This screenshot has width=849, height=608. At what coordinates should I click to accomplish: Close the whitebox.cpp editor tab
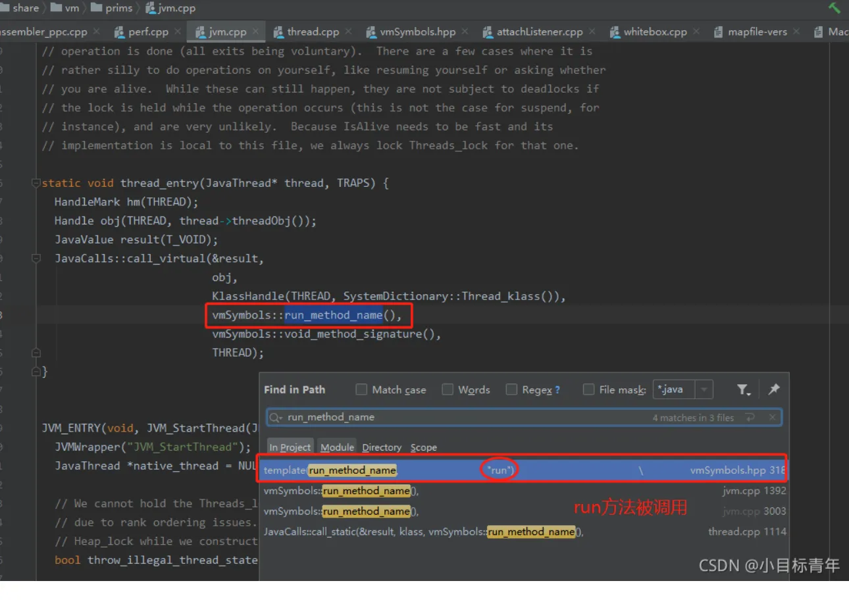tap(697, 31)
